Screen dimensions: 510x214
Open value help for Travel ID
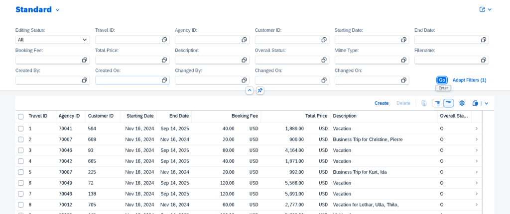click(164, 40)
